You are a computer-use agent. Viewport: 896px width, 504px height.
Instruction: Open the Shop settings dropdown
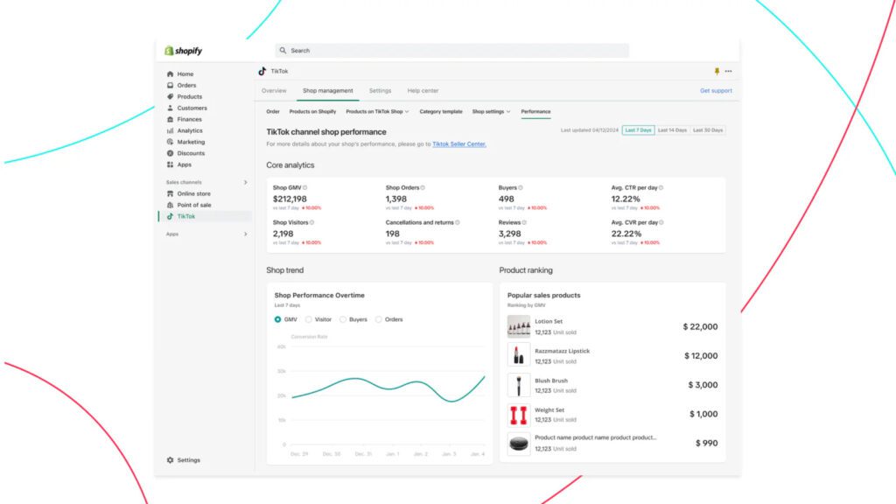point(491,112)
